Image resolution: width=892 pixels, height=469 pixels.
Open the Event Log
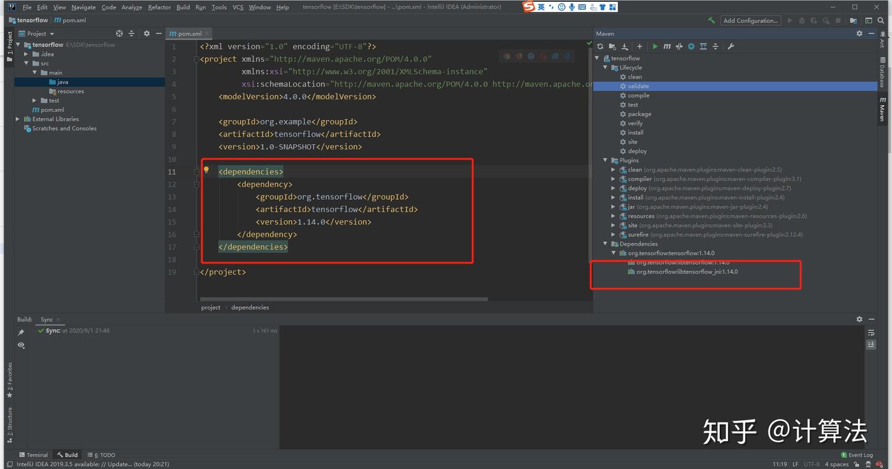click(x=857, y=455)
